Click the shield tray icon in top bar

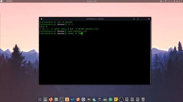pos(161,1)
